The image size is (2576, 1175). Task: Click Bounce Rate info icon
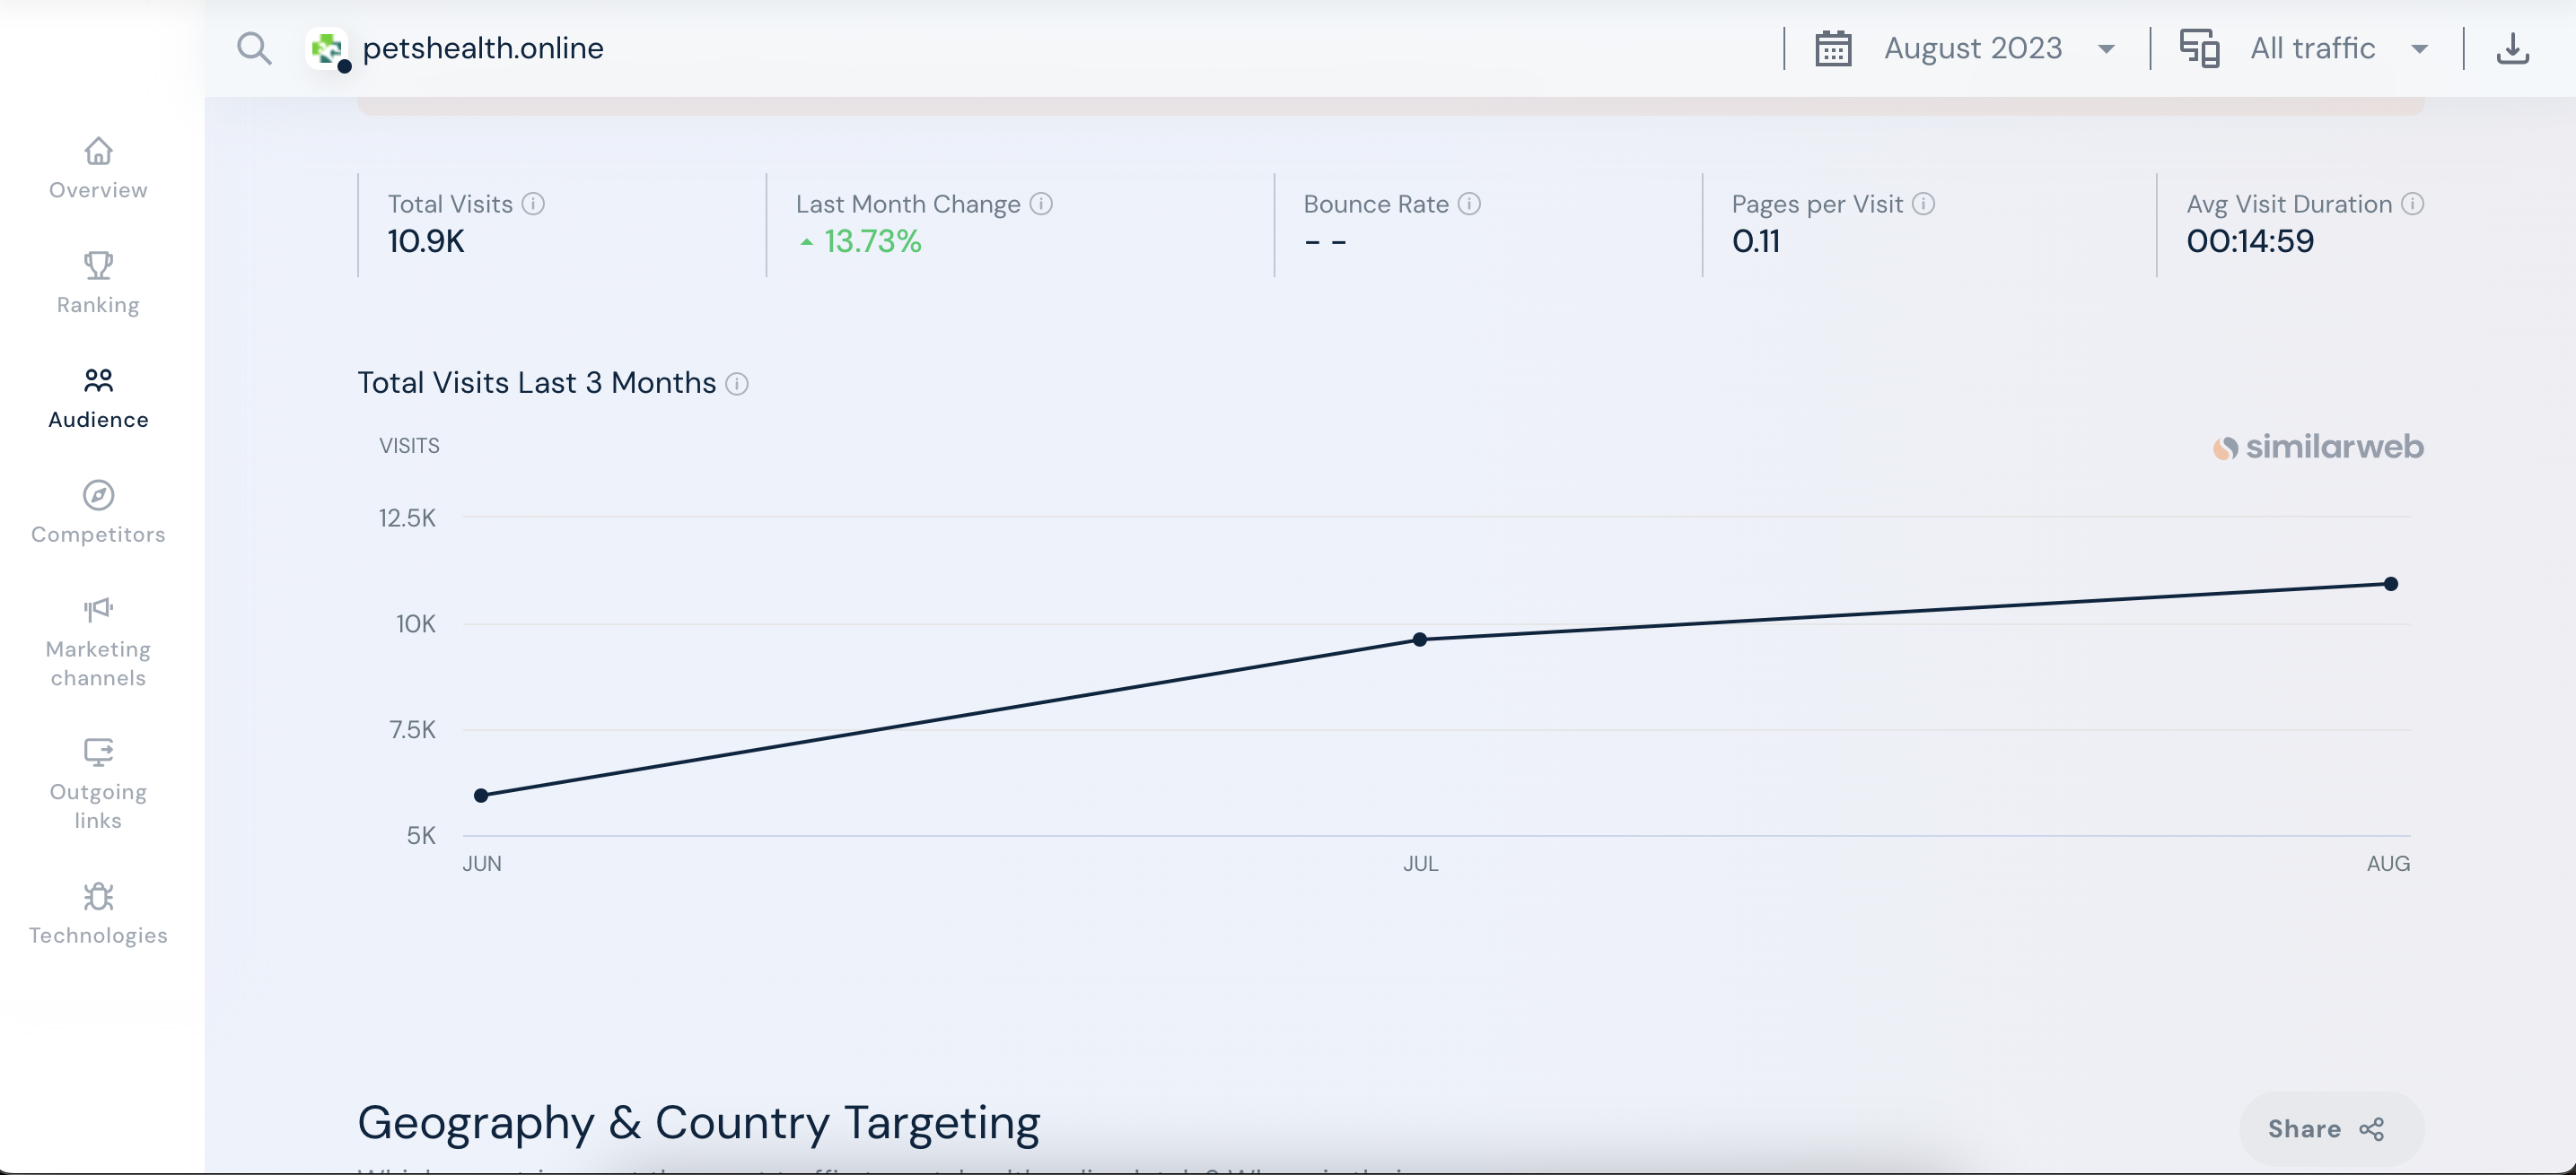(1469, 204)
